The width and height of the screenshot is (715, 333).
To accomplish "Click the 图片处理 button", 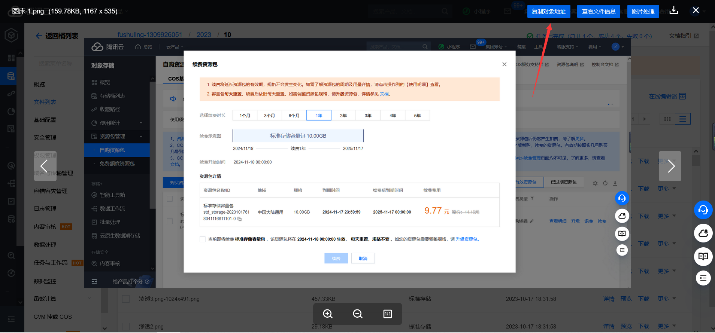I will point(643,12).
